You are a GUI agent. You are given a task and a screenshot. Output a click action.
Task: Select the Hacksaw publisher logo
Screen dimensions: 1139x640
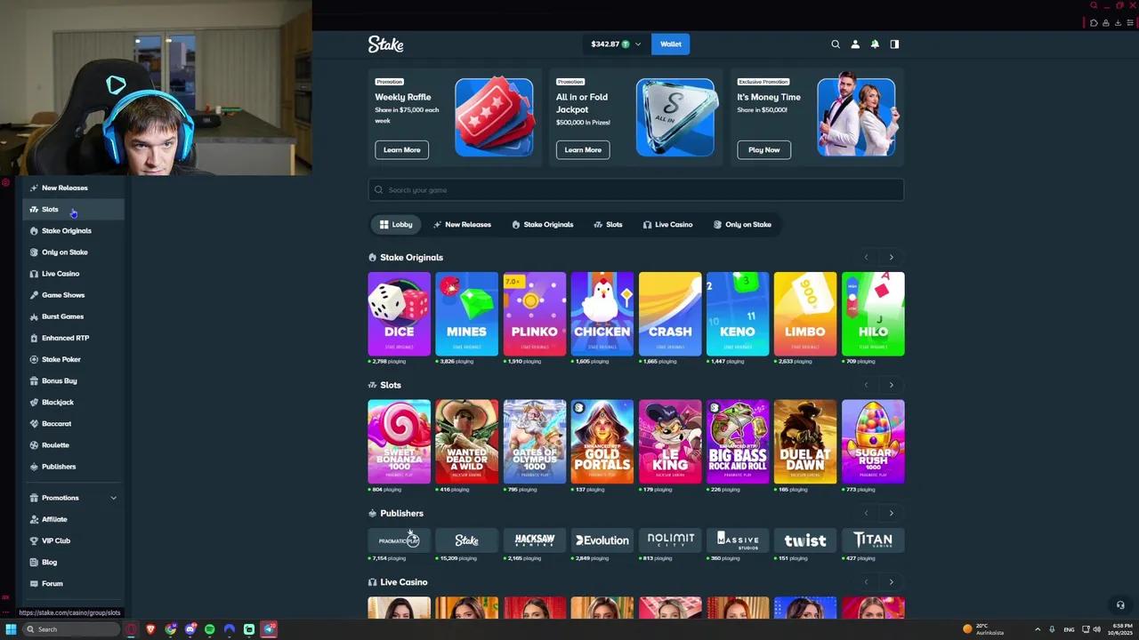pos(535,540)
